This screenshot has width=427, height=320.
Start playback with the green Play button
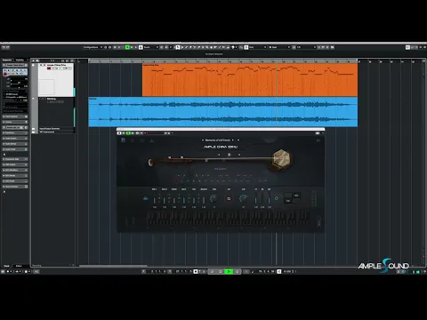click(x=229, y=271)
